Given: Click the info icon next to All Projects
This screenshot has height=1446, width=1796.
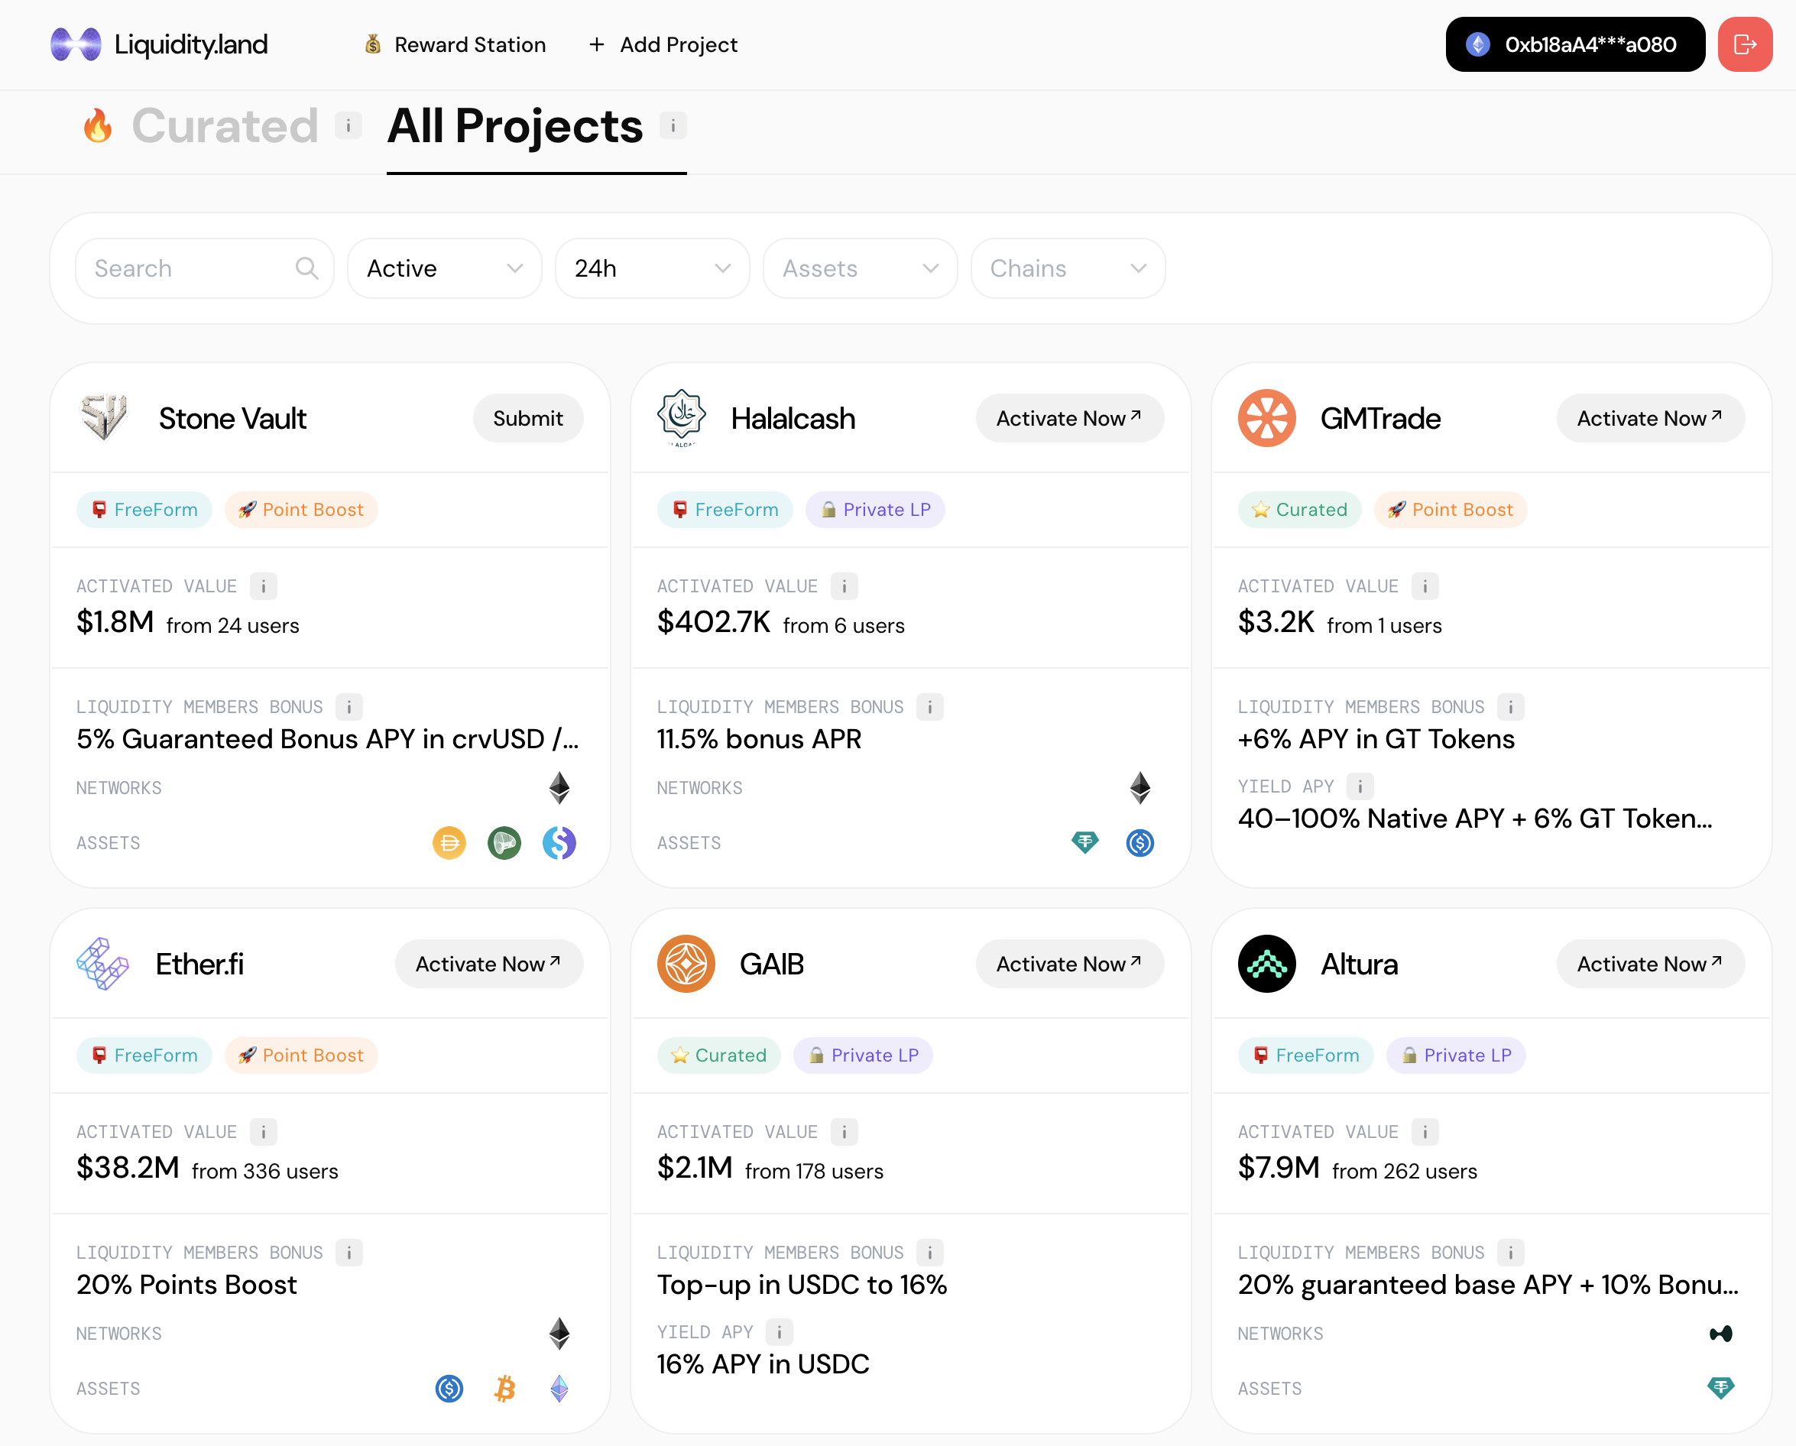Looking at the screenshot, I should tap(673, 126).
